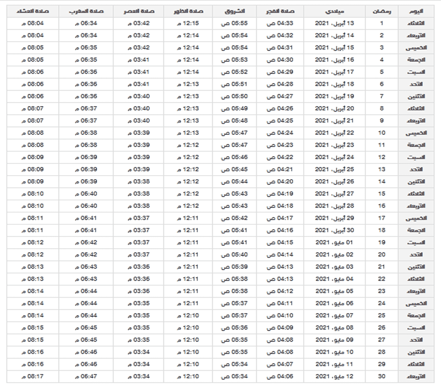
Task: Select the date cell 09 مايو 2021
Action: pos(334,340)
